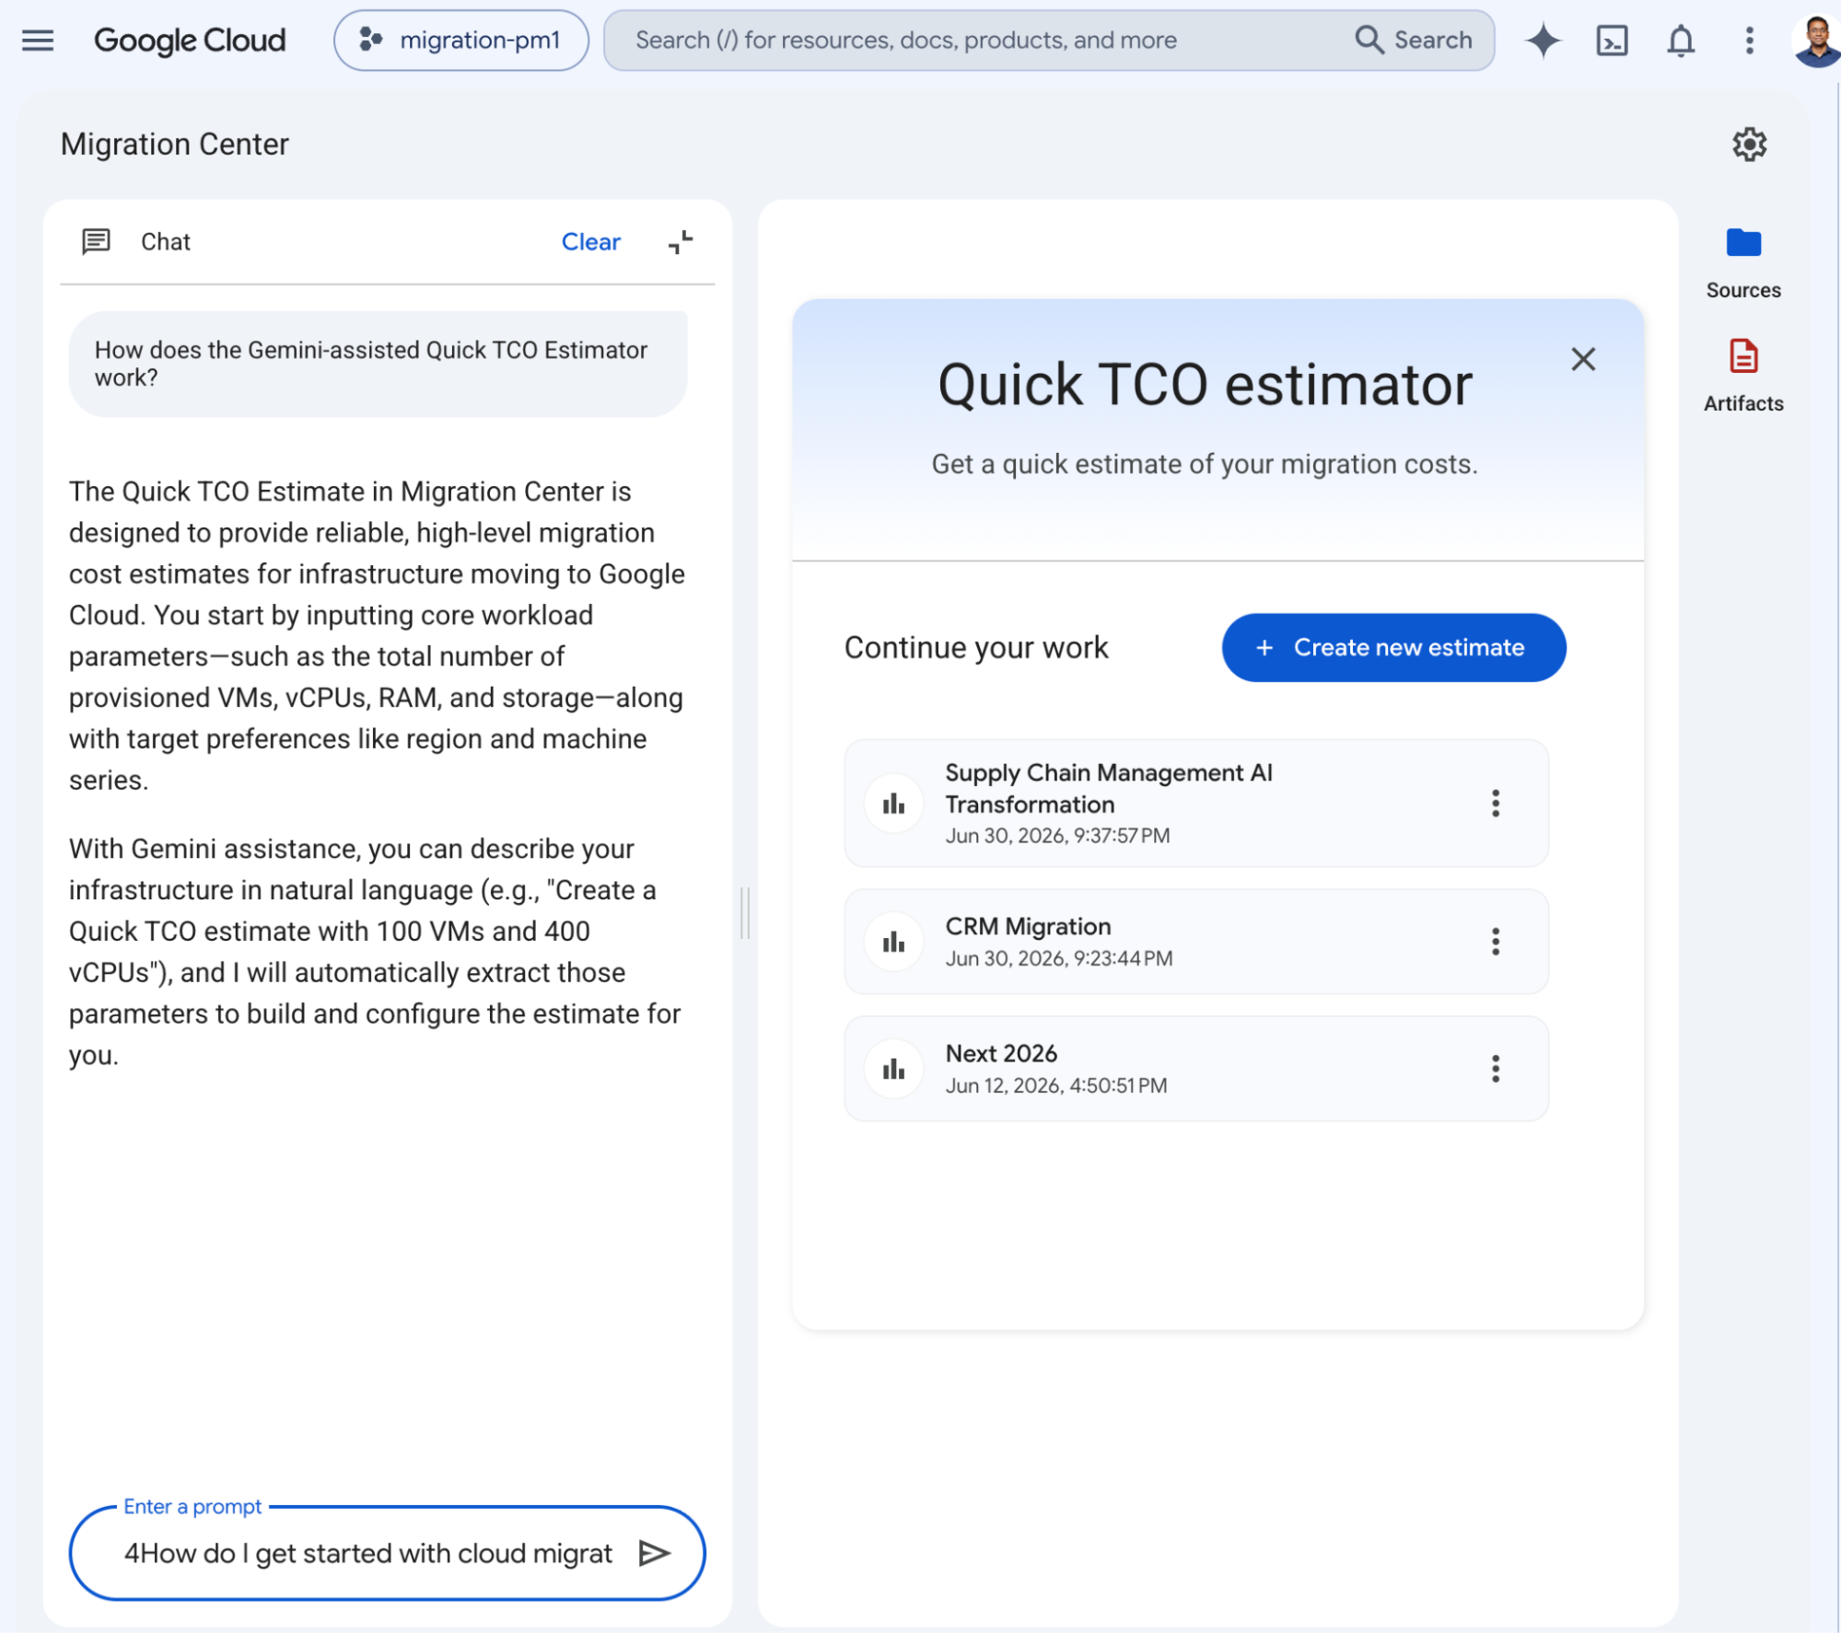Open options menu for Supply Chain estimate

click(x=1495, y=804)
